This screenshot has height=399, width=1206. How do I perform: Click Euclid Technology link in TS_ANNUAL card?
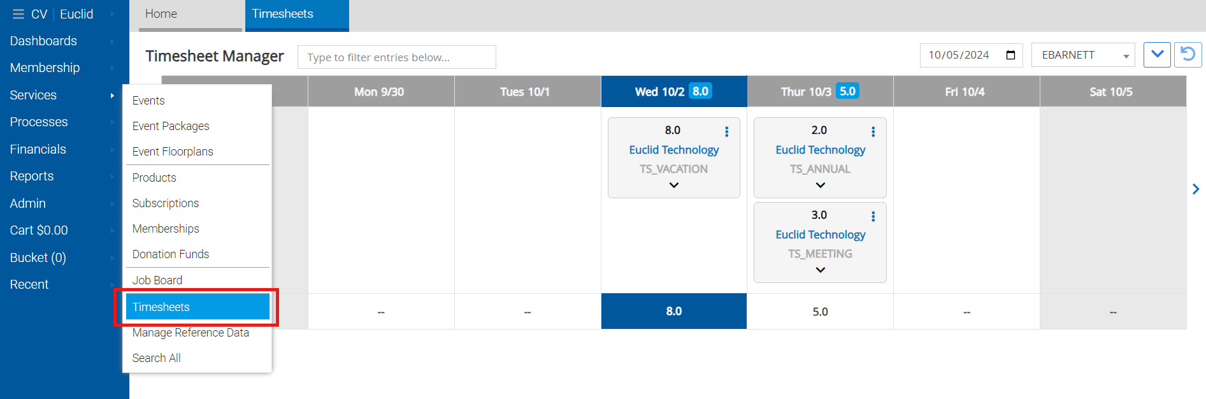[x=821, y=150]
